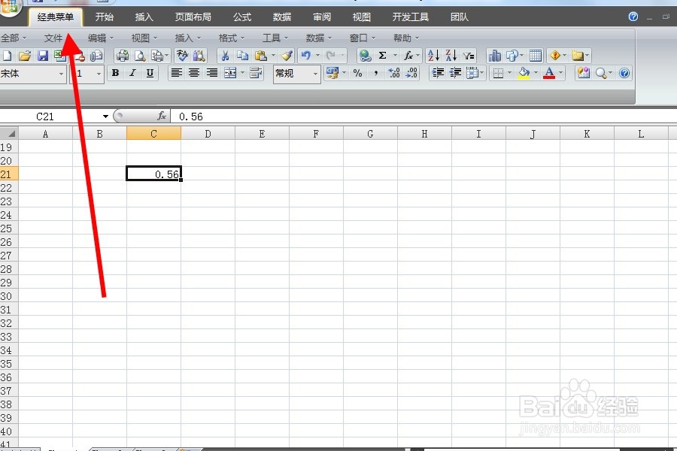Open the 宋体 font name dropdown

[61, 74]
